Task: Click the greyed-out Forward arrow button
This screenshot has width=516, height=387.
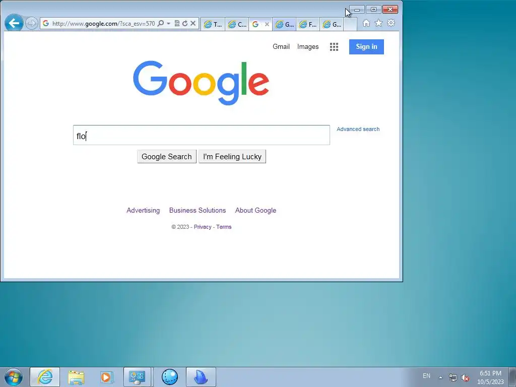Action: click(31, 23)
